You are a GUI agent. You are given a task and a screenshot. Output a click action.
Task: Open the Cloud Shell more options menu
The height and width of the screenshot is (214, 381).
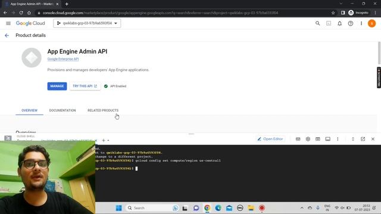[x=338, y=139]
